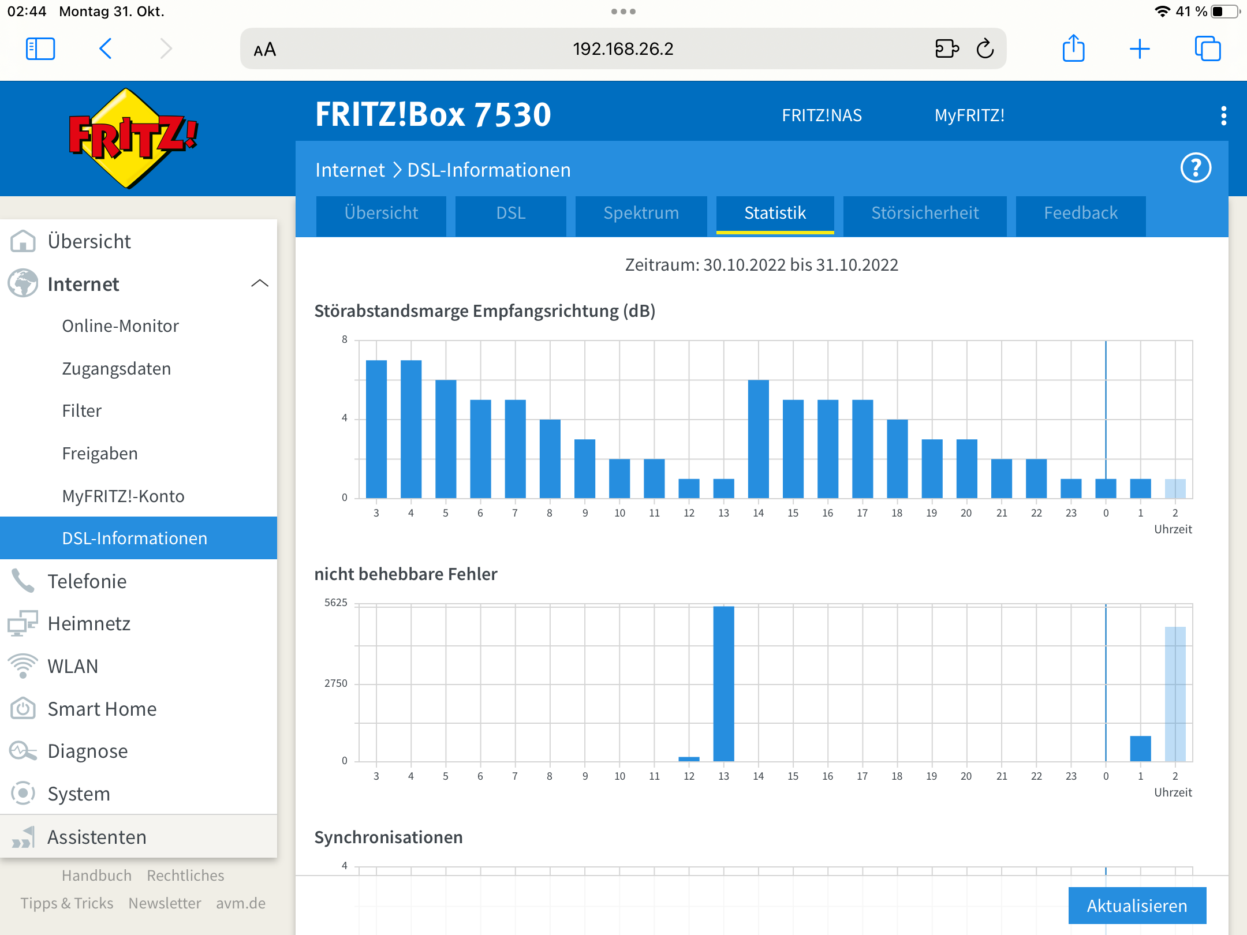Image resolution: width=1247 pixels, height=935 pixels.
Task: Open the three-dot options menu
Action: pyautogui.click(x=1223, y=115)
